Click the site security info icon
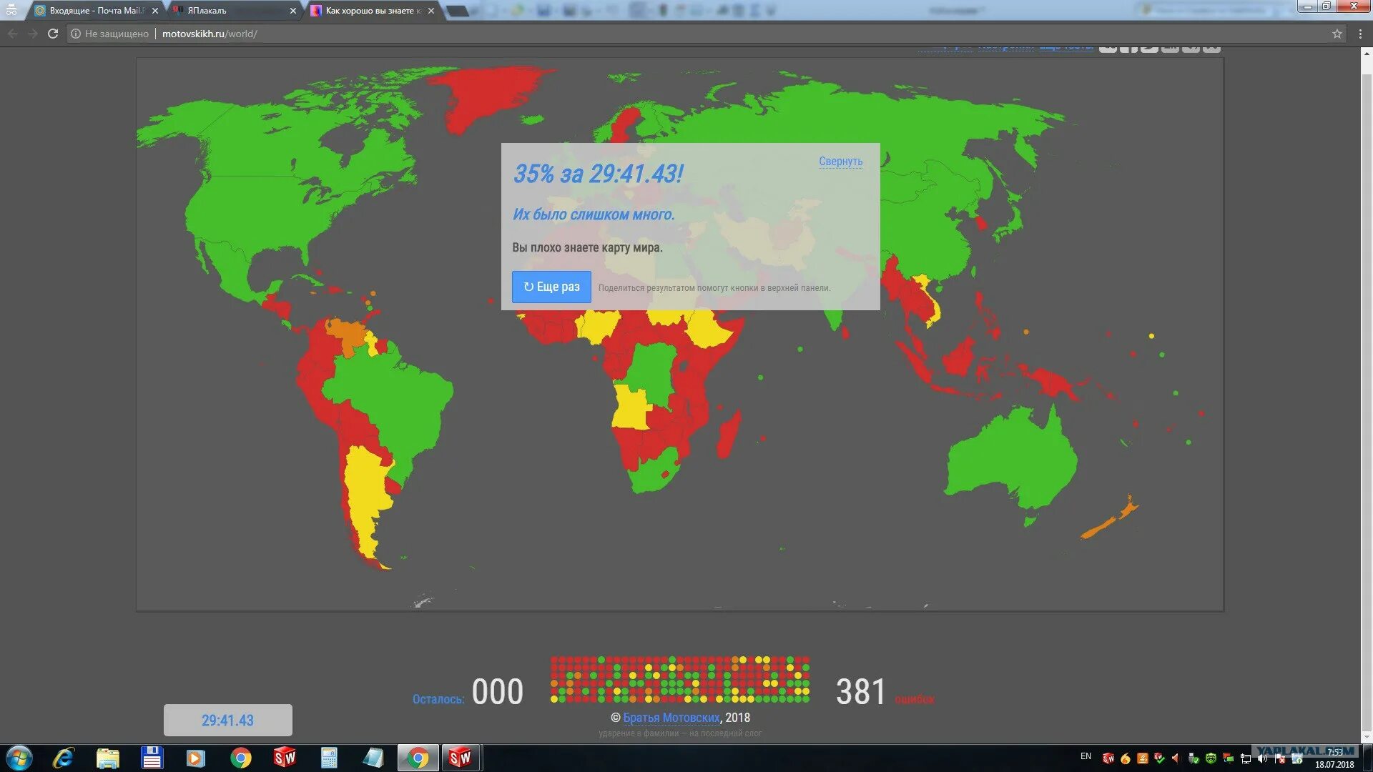The height and width of the screenshot is (772, 1373). point(76,34)
